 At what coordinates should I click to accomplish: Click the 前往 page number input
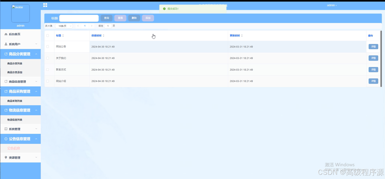[x=108, y=26]
